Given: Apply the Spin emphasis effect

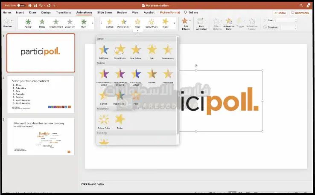Looking at the screenshot, I should [152, 51].
